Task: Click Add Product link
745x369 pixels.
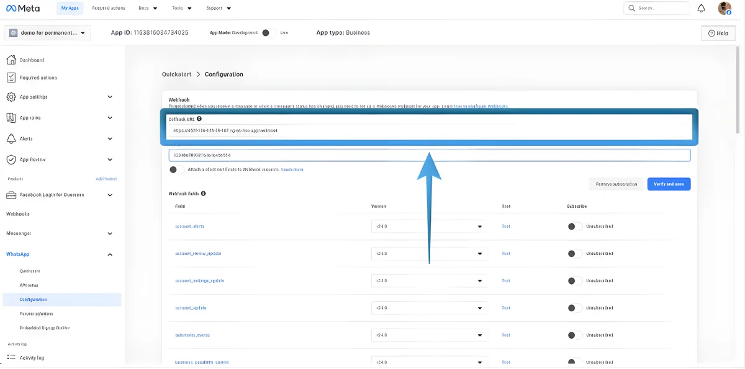Action: pyautogui.click(x=106, y=179)
